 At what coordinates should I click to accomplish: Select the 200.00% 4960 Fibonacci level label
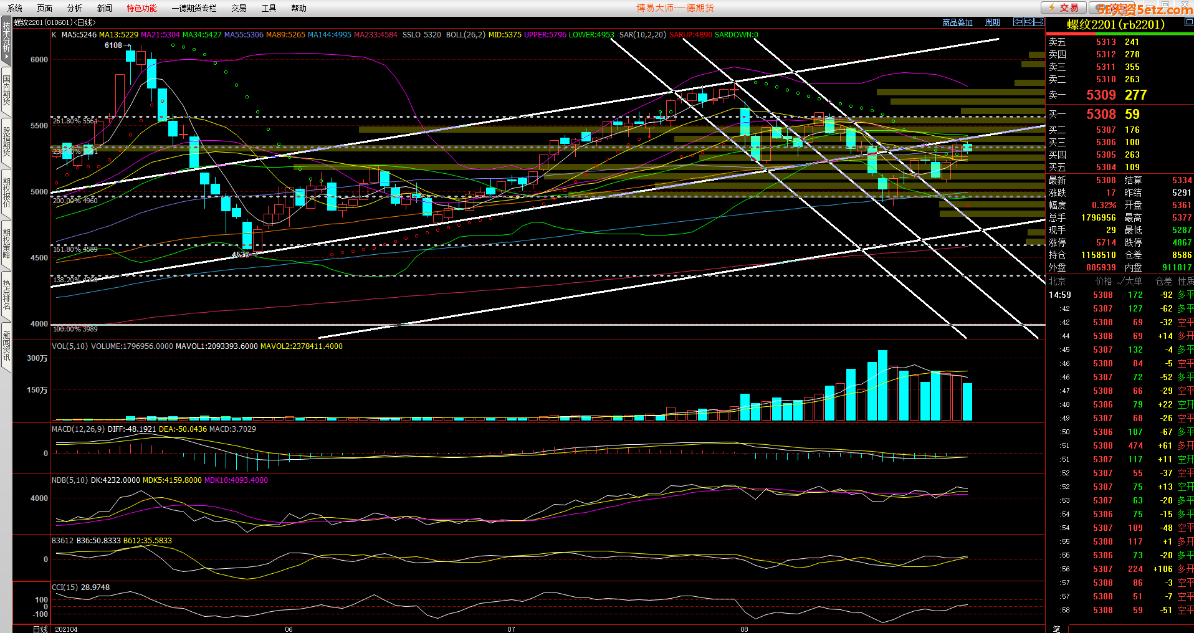[x=75, y=201]
